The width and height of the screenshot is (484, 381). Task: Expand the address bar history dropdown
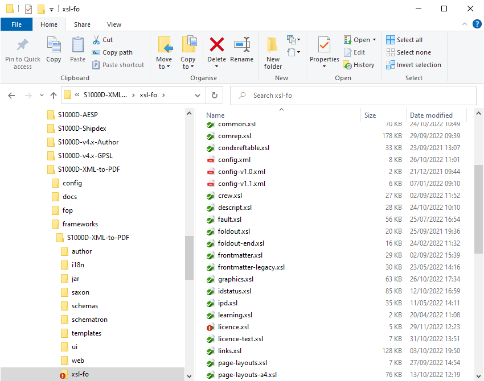[x=198, y=96]
